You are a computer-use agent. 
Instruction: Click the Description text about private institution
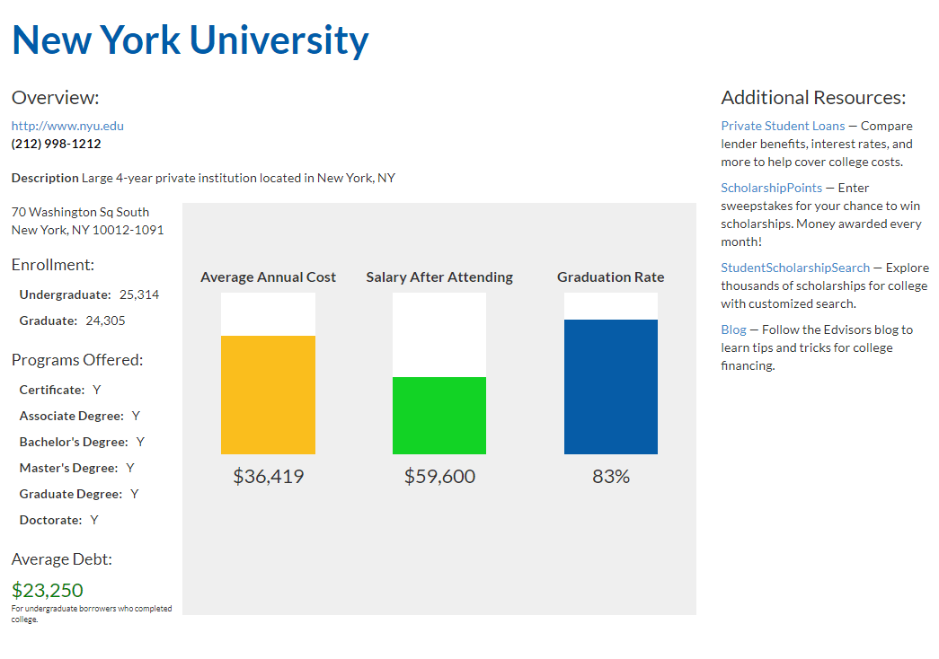pos(204,178)
